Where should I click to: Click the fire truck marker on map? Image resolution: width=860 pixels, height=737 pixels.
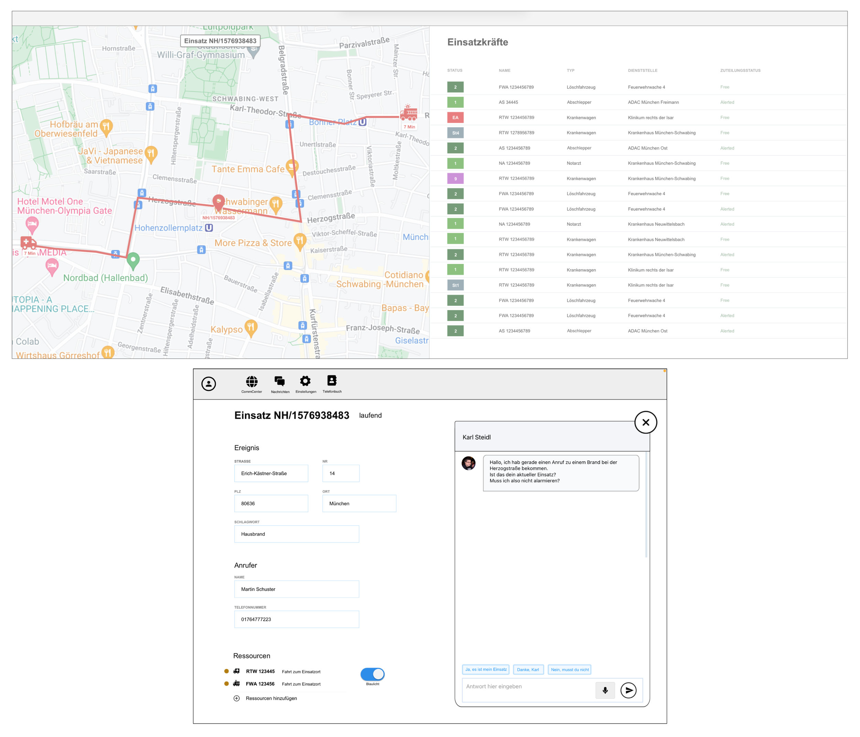pos(409,113)
